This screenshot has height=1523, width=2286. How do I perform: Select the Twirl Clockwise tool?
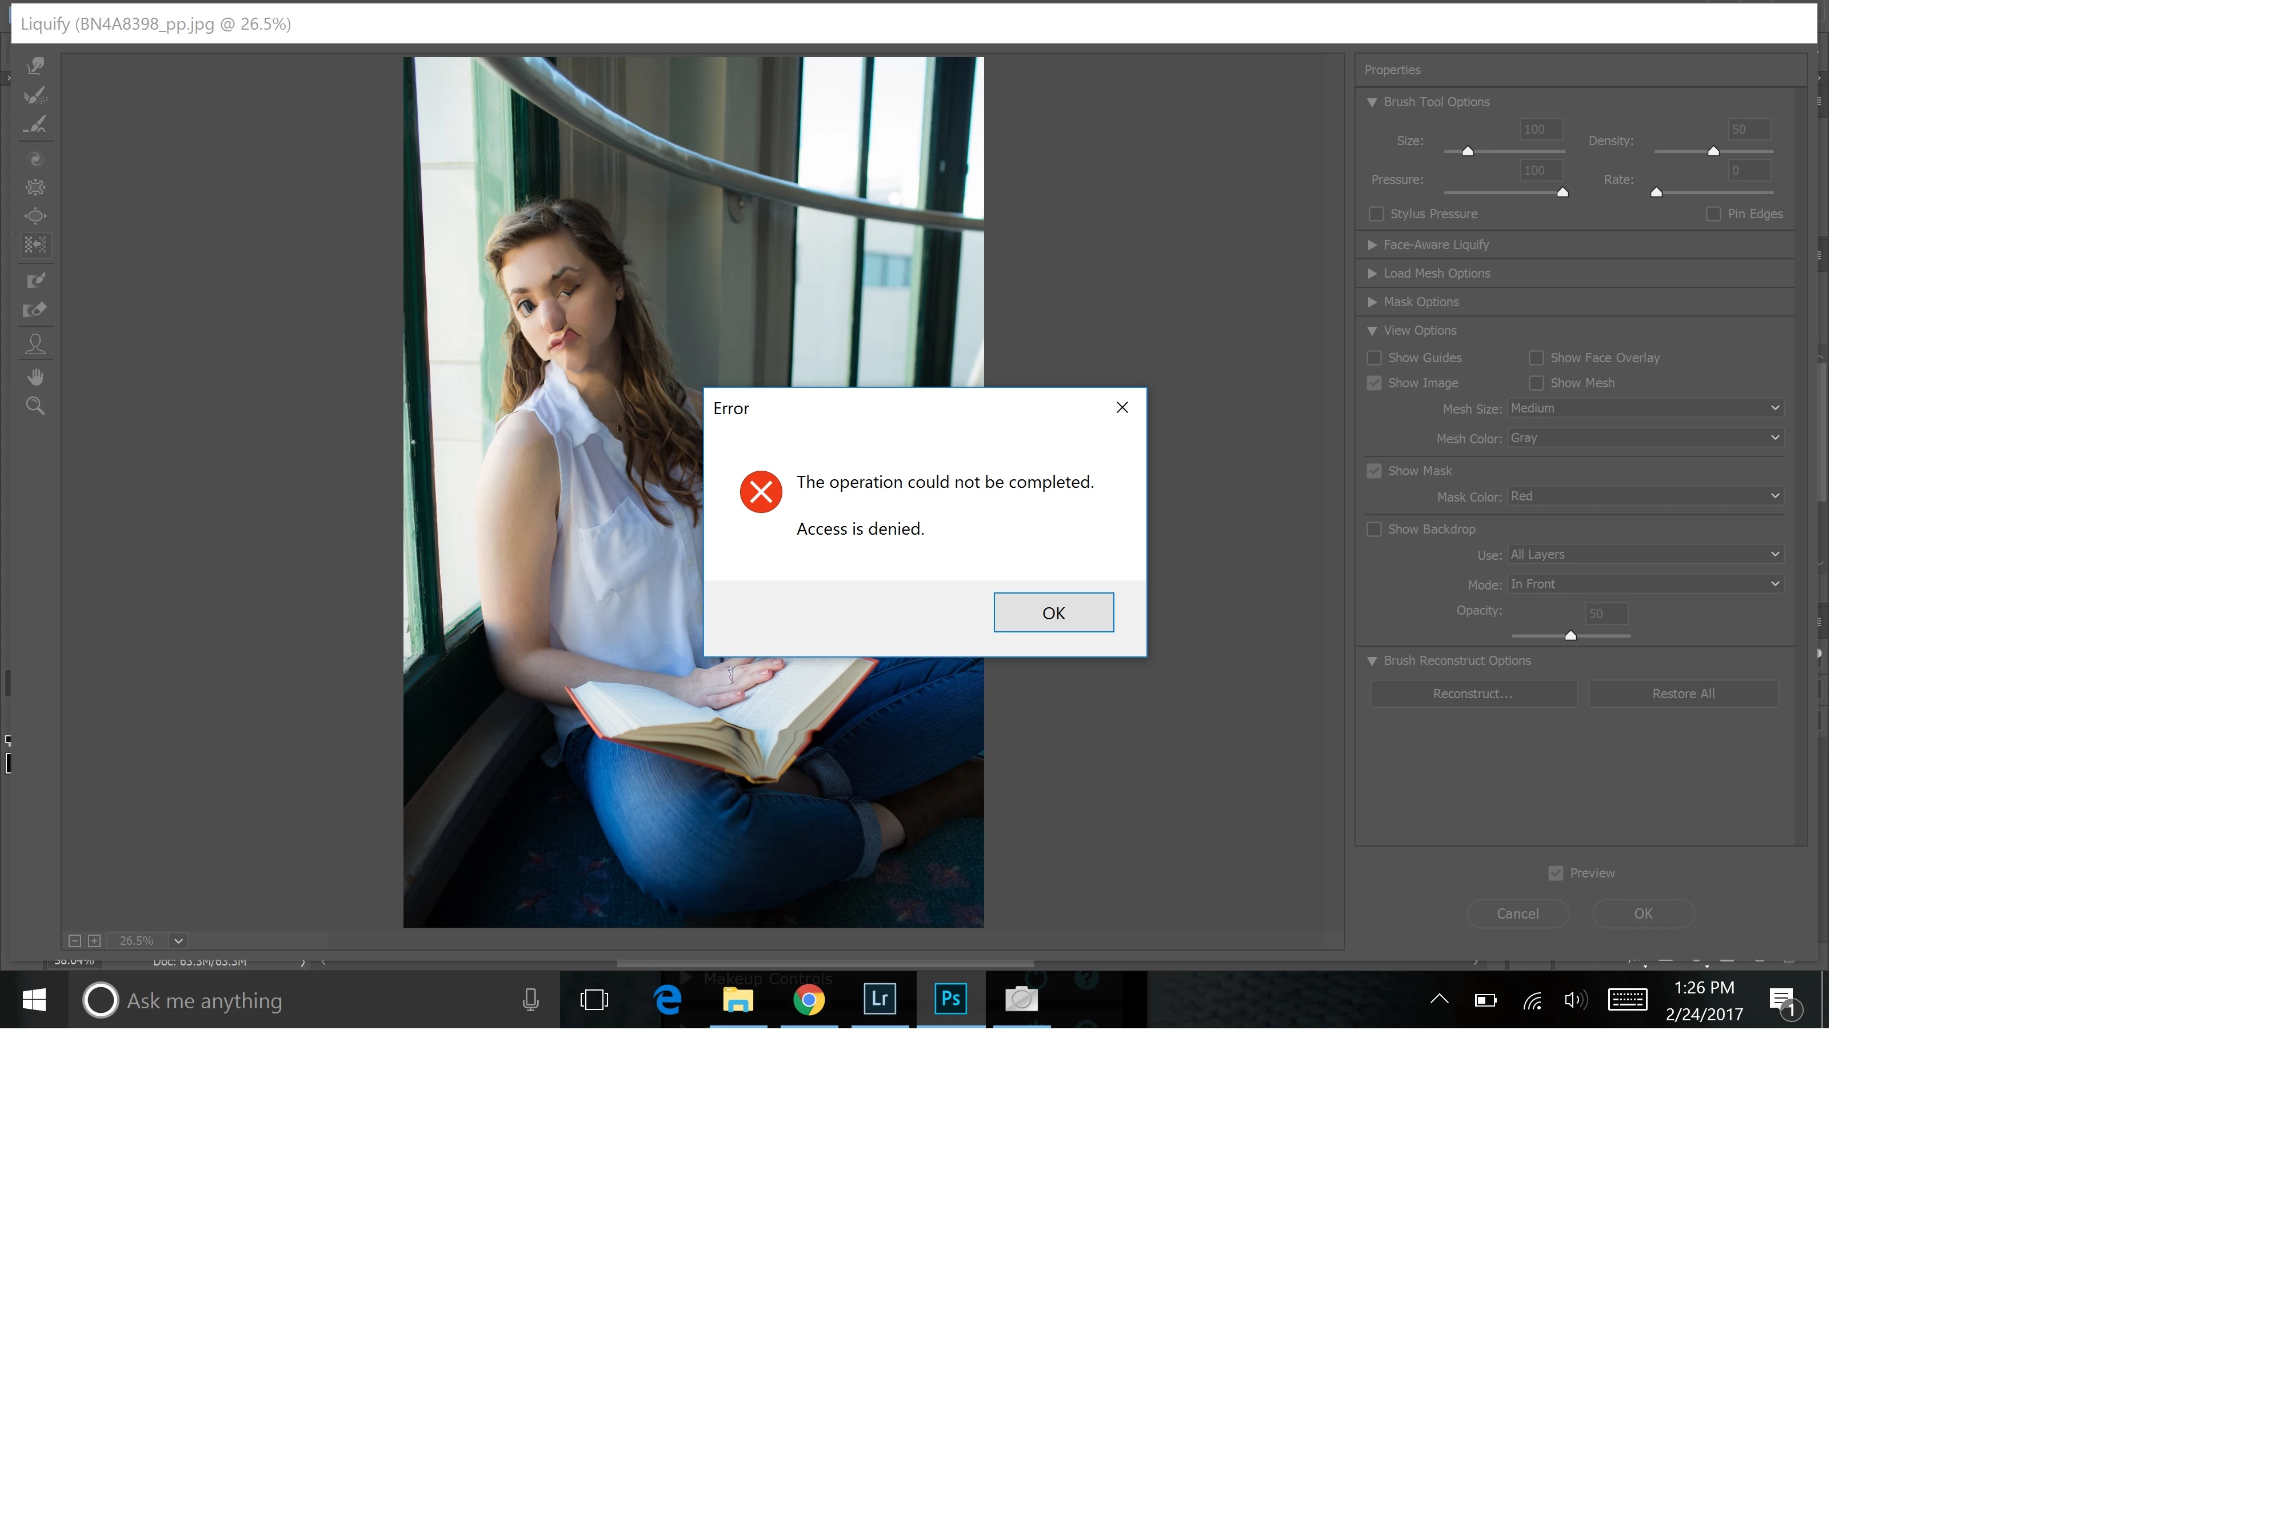click(36, 158)
